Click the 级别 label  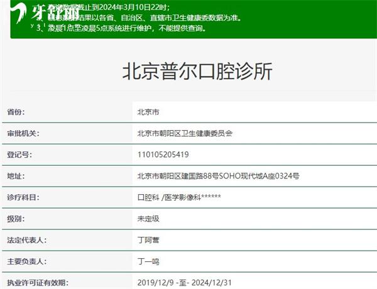coord(16,219)
